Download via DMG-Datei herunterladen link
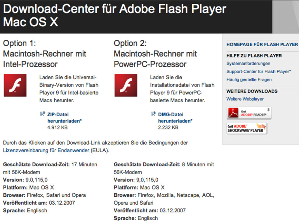Screen dimensions: 299x224 [x=176, y=118]
